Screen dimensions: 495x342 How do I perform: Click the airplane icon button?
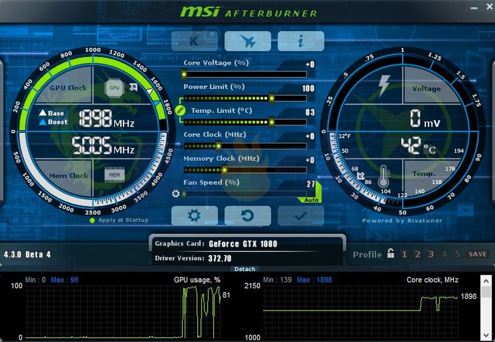[x=248, y=41]
